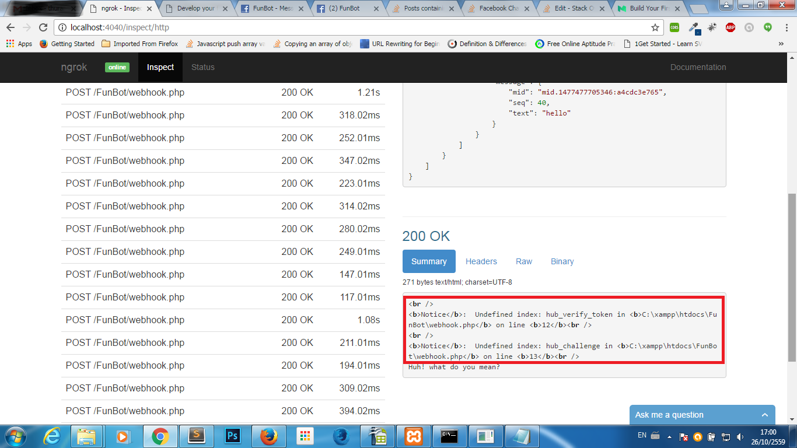Open the grey circular extension icon
This screenshot has width=797, height=448.
click(749, 27)
